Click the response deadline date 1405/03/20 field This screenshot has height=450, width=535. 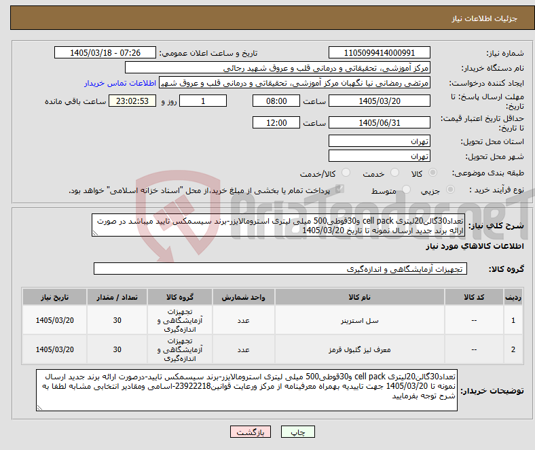click(380, 101)
